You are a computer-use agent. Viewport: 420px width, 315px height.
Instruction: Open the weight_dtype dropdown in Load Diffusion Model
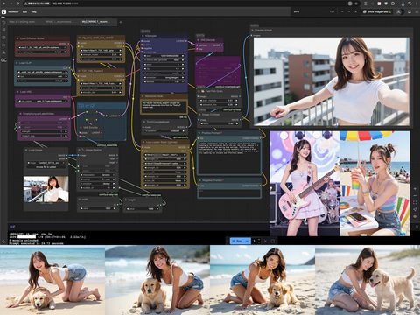click(x=43, y=52)
